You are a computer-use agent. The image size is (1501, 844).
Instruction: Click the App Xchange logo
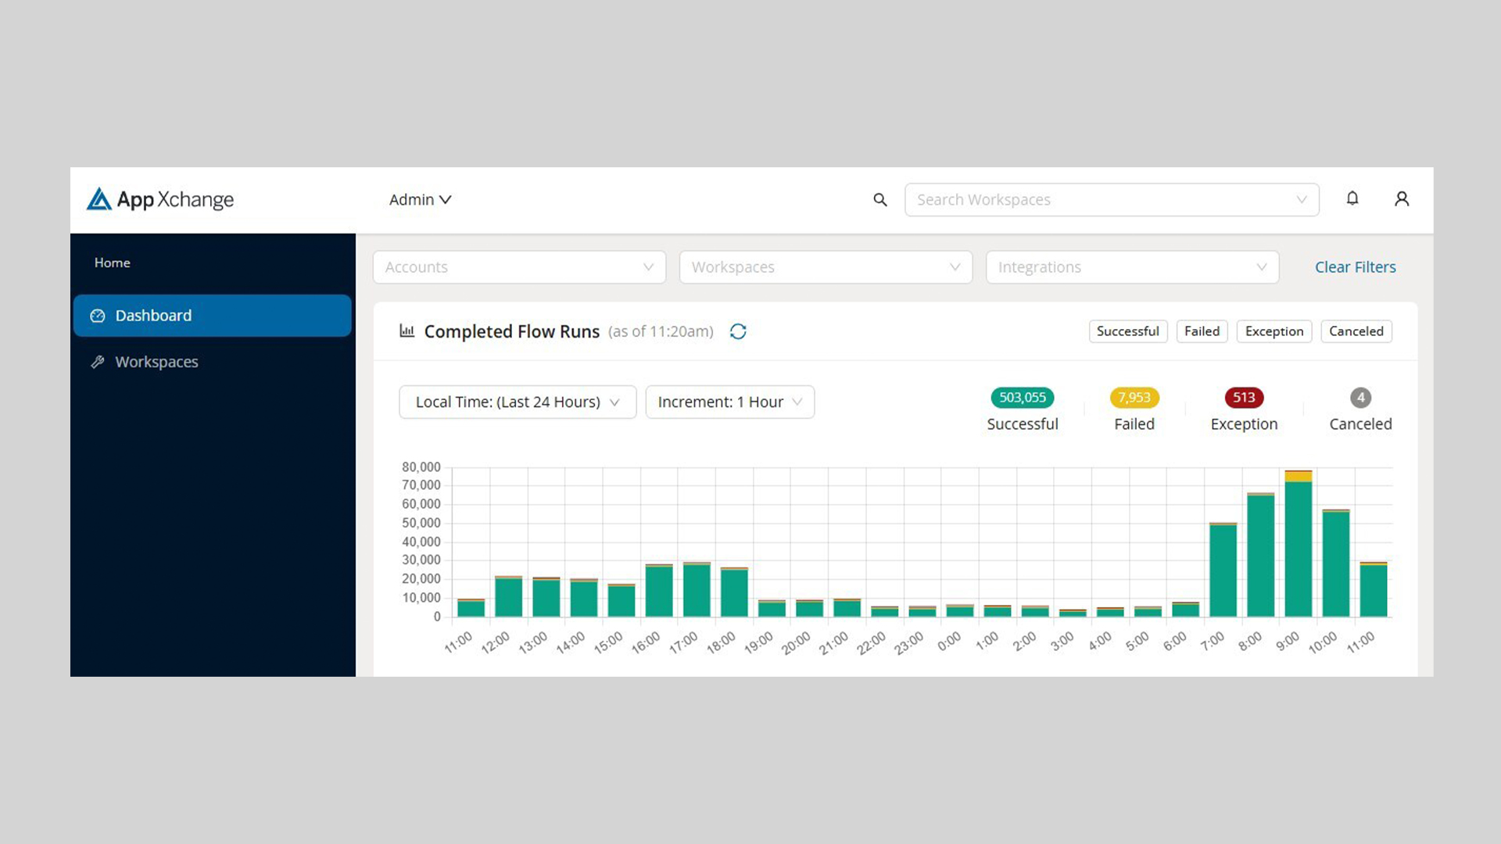click(x=160, y=199)
